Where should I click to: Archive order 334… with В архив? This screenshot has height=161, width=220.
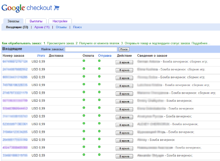click(x=124, y=156)
